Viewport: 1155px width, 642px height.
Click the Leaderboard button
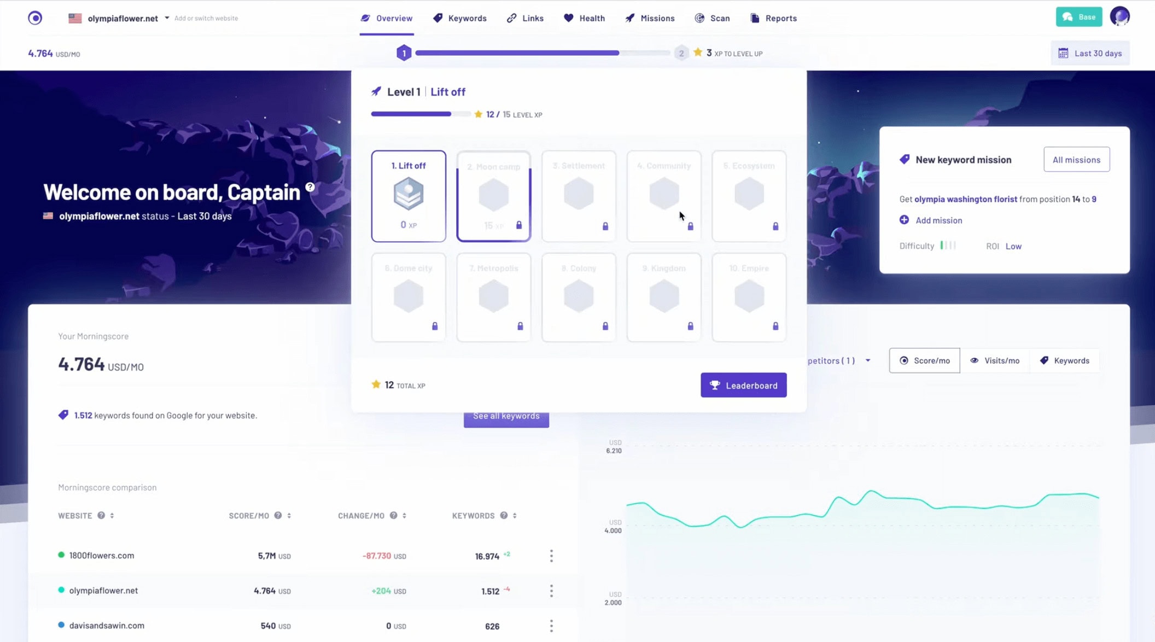(x=742, y=385)
